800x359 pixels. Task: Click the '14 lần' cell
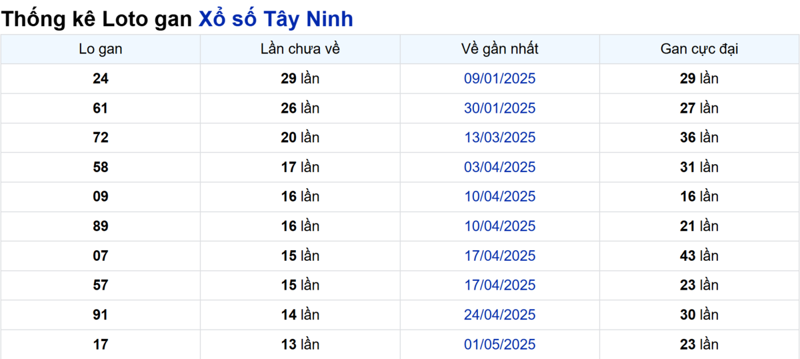[300, 314]
